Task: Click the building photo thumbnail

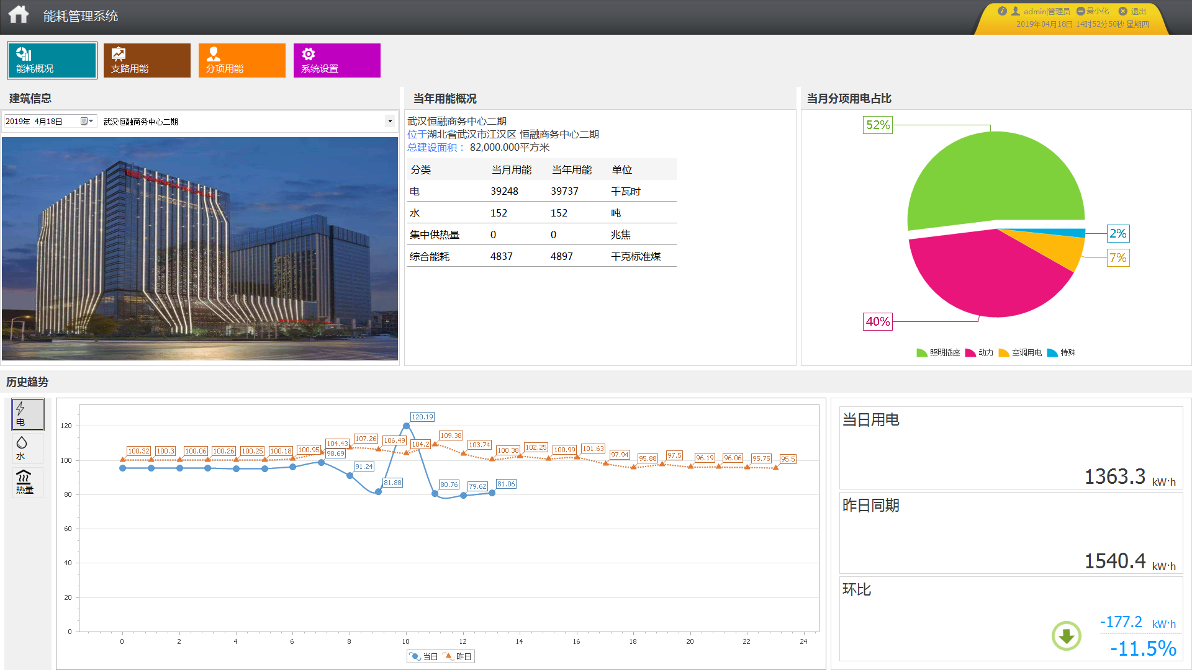Action: tap(199, 248)
